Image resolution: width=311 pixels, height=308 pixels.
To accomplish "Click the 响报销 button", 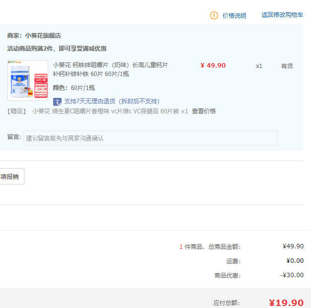I will pos(12,176).
